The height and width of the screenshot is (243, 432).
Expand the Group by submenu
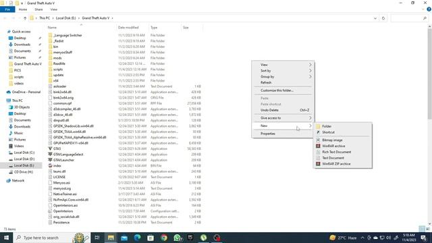(x=283, y=76)
